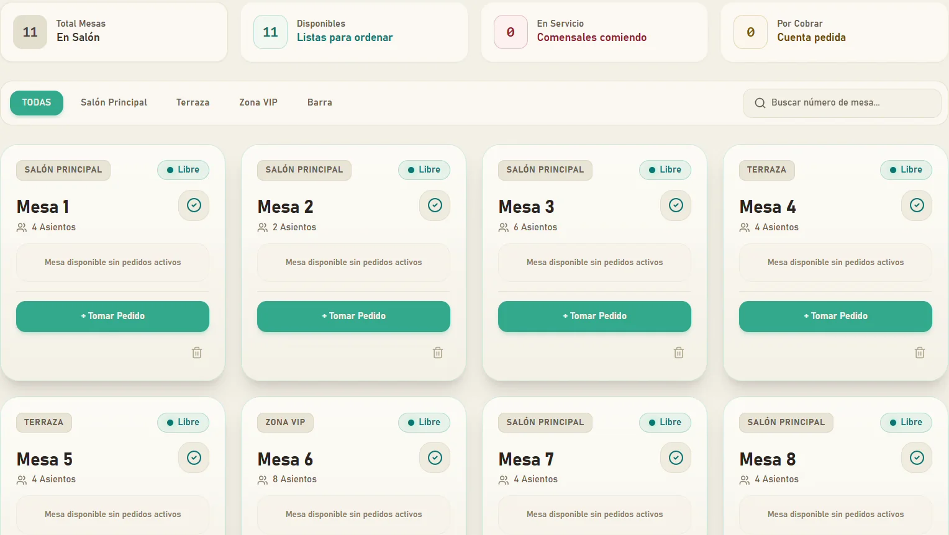Switch to the Terraza tab

pos(193,103)
